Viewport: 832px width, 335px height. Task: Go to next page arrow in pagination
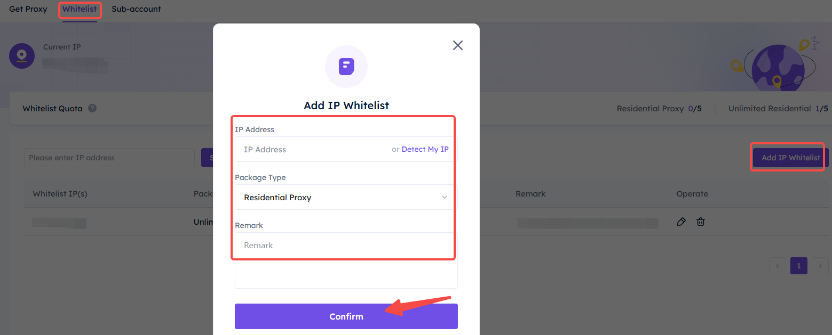[x=820, y=265]
